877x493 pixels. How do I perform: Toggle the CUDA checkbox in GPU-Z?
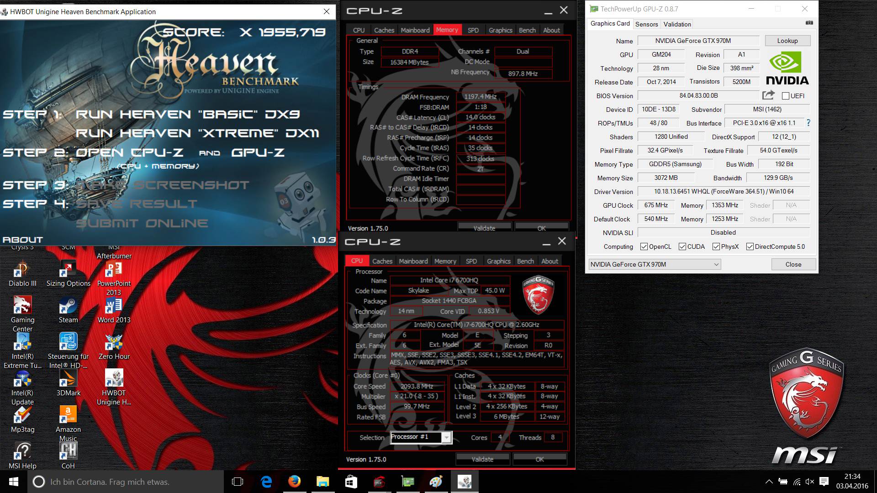682,246
